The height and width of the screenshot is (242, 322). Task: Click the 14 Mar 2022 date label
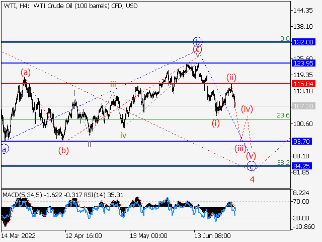(18, 235)
